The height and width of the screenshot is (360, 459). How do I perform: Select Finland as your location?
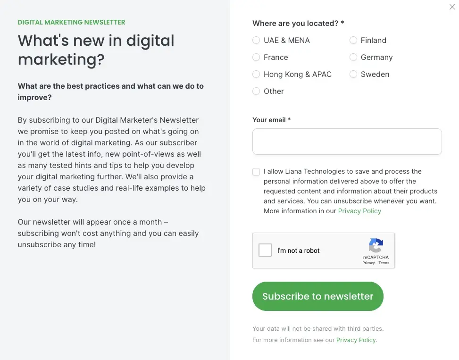pyautogui.click(x=353, y=41)
